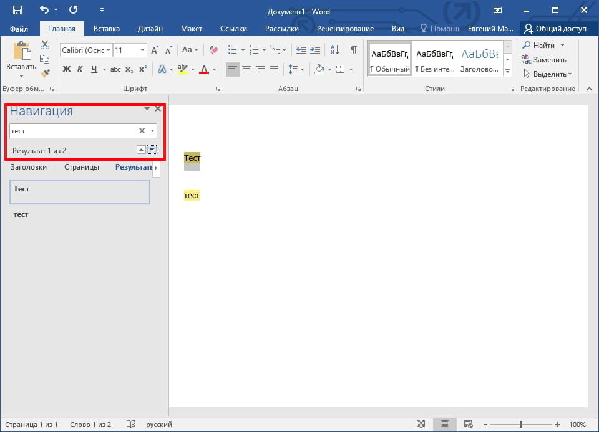Switch to Web Layout view
Screen dimensions: 599x432
pyautogui.click(x=469, y=424)
